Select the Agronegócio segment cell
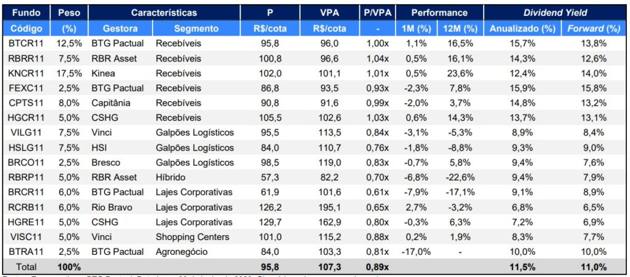This screenshot has height=277, width=630. pos(181,252)
